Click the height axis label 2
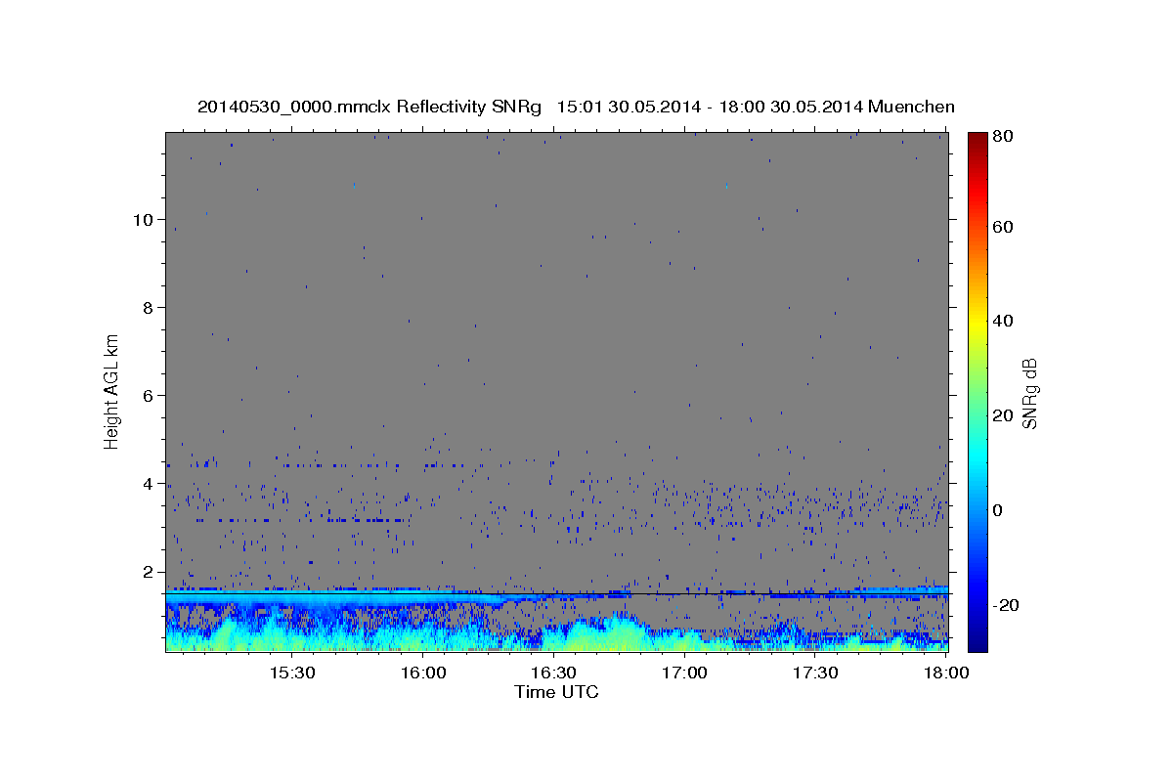Image resolution: width=1173 pixels, height=782 pixels. [x=149, y=571]
